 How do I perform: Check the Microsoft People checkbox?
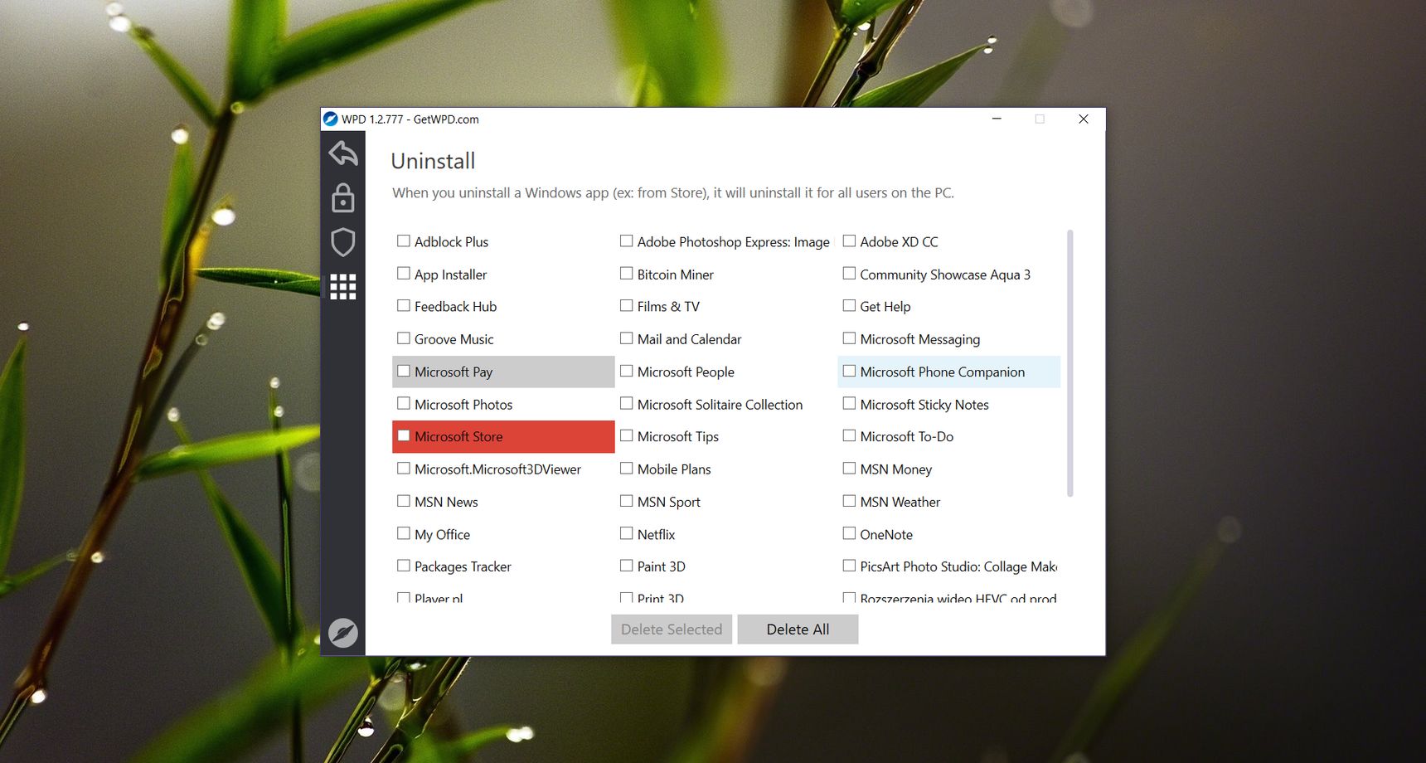tap(627, 372)
